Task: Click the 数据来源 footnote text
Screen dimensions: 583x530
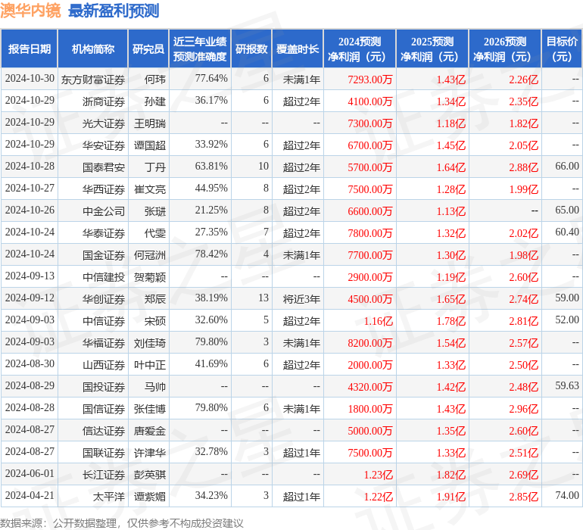Action: pos(122,523)
